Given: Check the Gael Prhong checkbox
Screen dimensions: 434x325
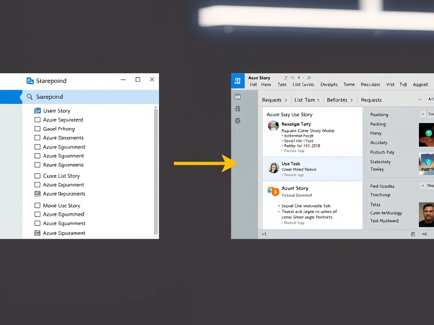Looking at the screenshot, I should (x=37, y=129).
